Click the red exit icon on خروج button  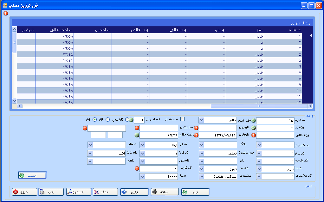[16, 192]
